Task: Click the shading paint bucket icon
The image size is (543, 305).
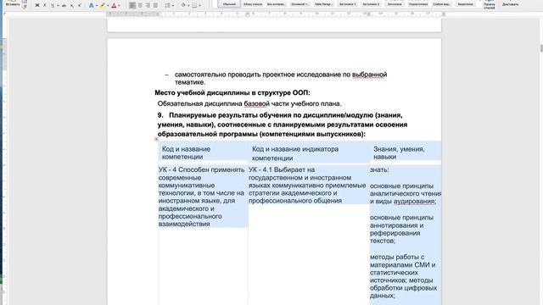Action: pyautogui.click(x=183, y=5)
